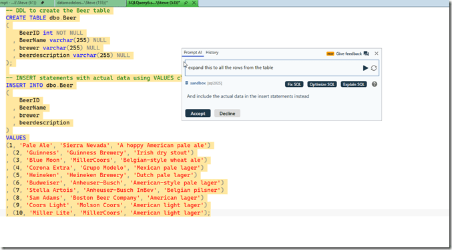The image size is (452, 250).
Task: Click the Give feedback link
Action: point(349,53)
